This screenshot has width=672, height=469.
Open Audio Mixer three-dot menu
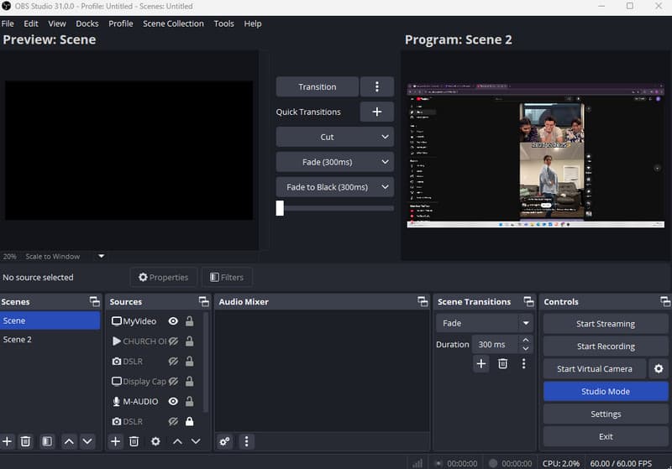tap(246, 441)
